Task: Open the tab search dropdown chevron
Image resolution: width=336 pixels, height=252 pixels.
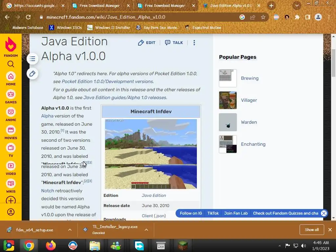Action: pos(297,6)
